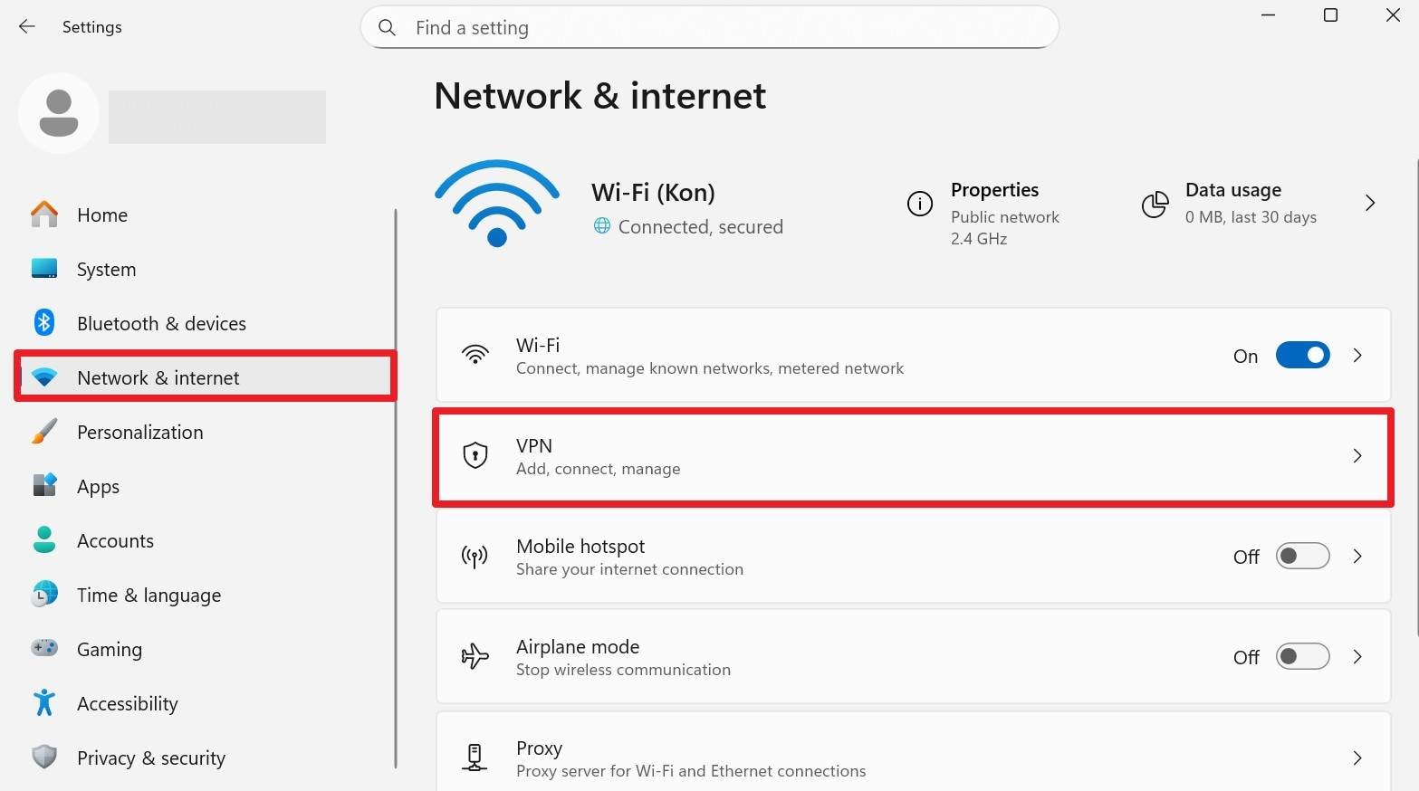
Task: Open the VPN shield icon
Action: point(475,455)
